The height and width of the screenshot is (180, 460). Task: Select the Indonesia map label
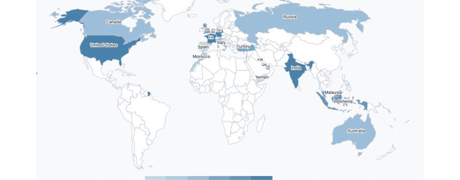tap(343, 101)
